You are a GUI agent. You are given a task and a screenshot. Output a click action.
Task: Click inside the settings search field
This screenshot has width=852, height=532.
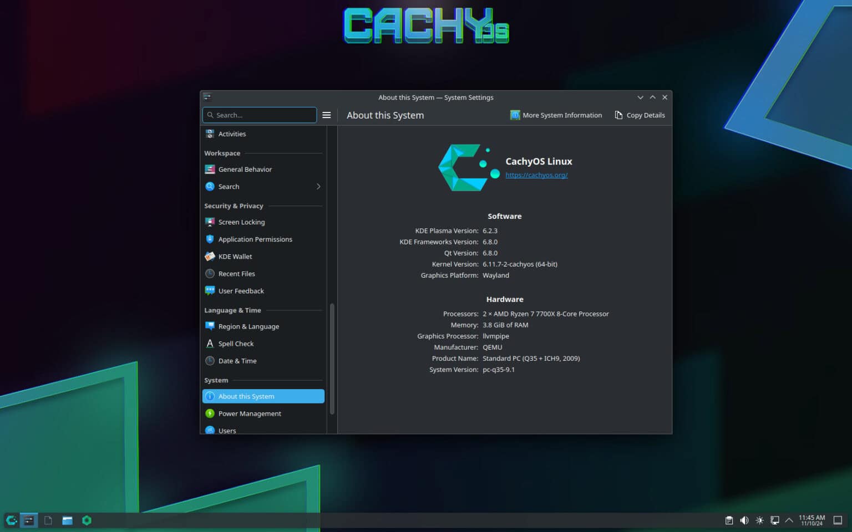pyautogui.click(x=260, y=115)
